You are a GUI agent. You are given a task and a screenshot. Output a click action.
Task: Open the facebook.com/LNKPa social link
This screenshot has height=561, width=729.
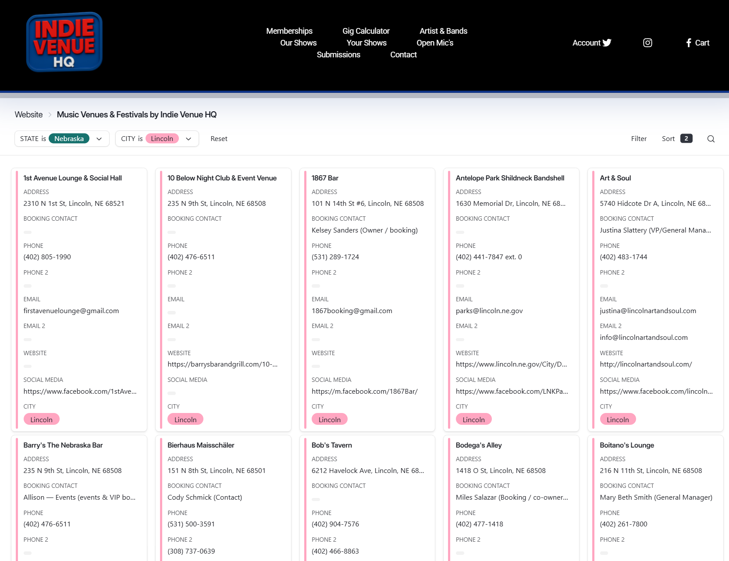[512, 392]
